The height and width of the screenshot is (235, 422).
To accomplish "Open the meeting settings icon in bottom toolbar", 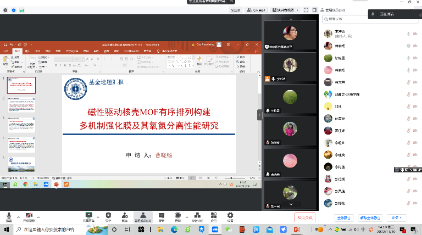I will click(x=230, y=216).
